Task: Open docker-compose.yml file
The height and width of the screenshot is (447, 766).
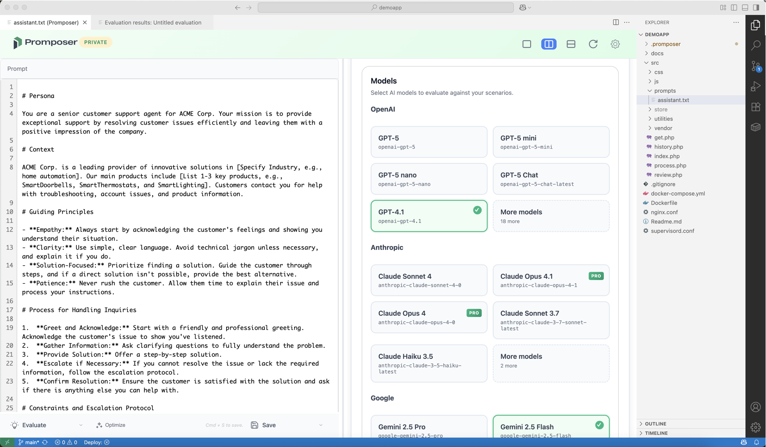Action: (x=677, y=194)
